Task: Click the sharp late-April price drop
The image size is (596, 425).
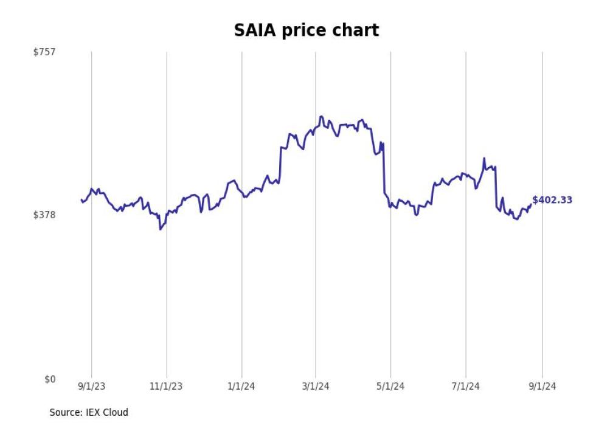Action: click(x=384, y=169)
